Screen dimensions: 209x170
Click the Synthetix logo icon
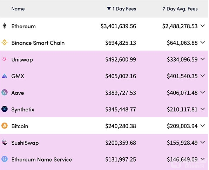[5, 109]
